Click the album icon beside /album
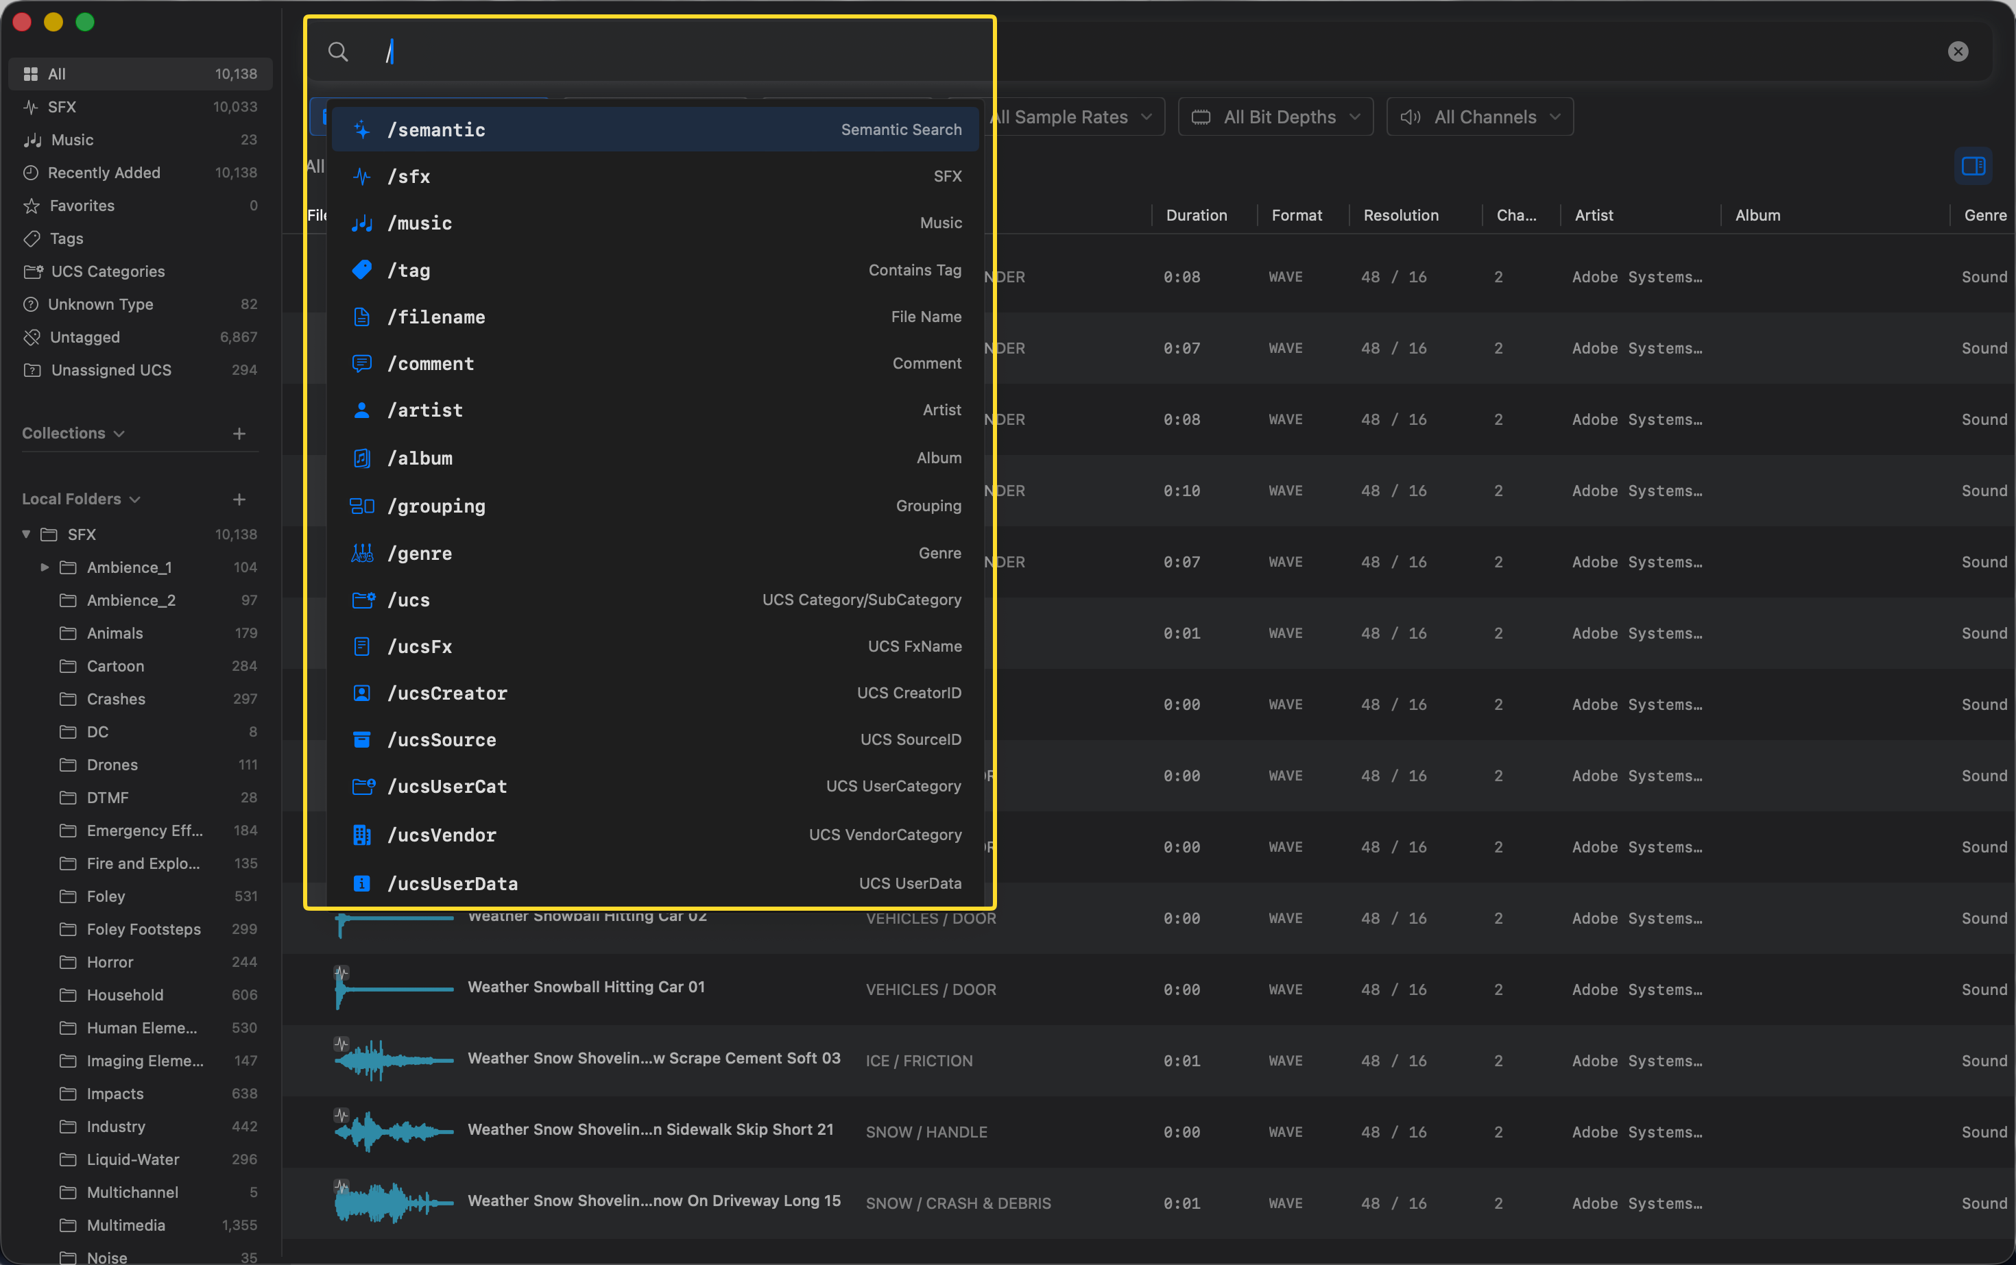This screenshot has height=1265, width=2016. [361, 458]
